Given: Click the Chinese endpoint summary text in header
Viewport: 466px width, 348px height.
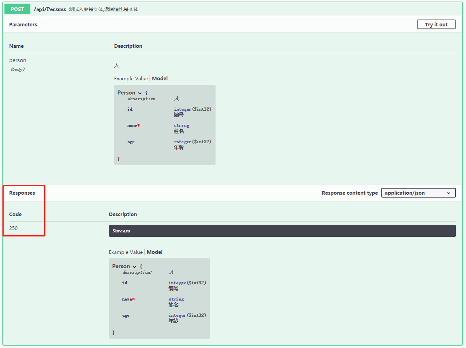Looking at the screenshot, I should pyautogui.click(x=104, y=9).
